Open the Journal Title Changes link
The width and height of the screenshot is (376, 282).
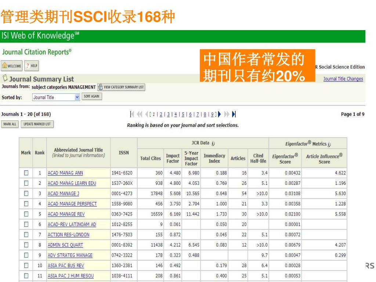pyautogui.click(x=343, y=79)
